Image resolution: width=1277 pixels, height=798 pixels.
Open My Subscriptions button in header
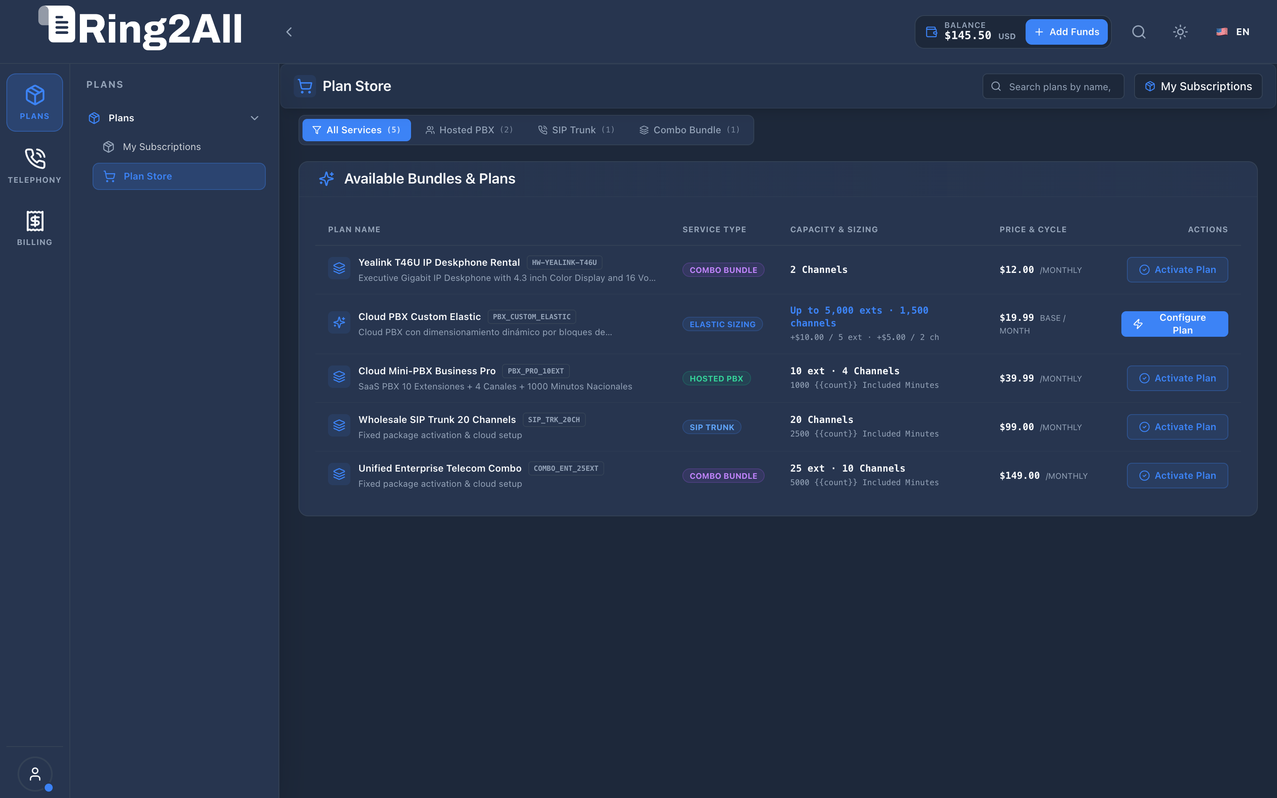click(1198, 87)
